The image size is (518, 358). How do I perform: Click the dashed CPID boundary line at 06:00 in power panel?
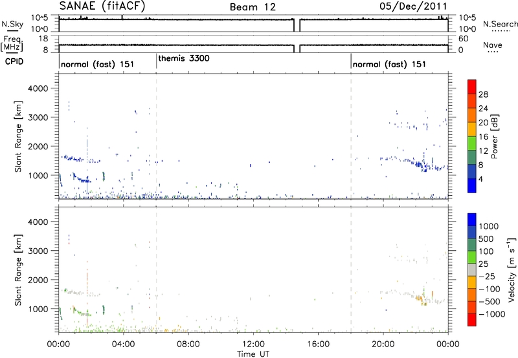(x=156, y=136)
